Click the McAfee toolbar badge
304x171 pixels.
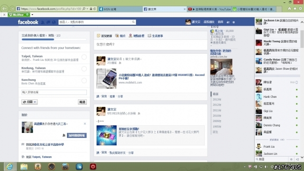[x=19, y=15]
